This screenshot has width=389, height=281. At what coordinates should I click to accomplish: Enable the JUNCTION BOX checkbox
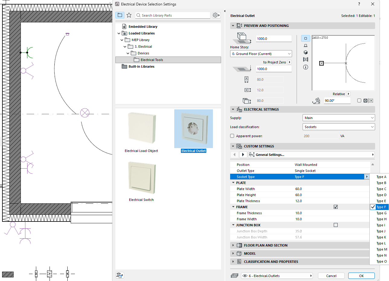(336, 225)
